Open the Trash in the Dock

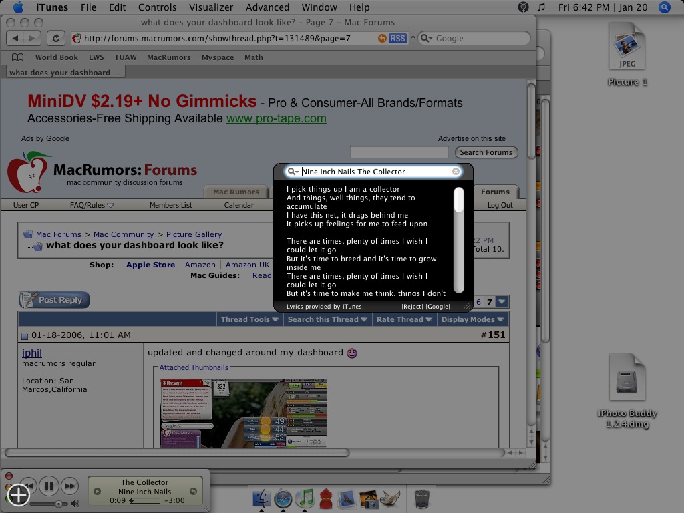[422, 498]
